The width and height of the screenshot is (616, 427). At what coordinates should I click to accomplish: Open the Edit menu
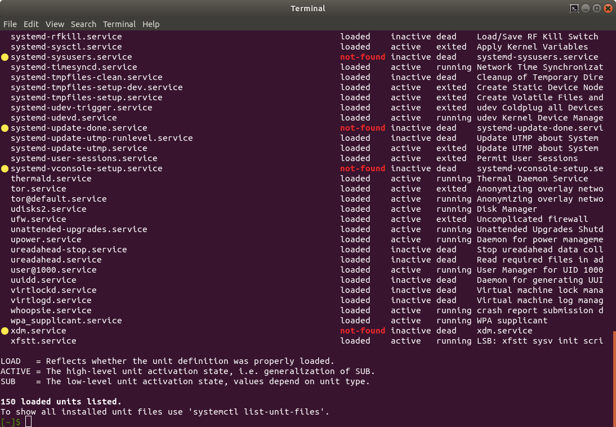[x=31, y=24]
